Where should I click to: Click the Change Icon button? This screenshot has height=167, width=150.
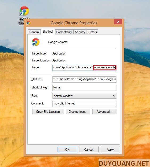click(x=78, y=112)
